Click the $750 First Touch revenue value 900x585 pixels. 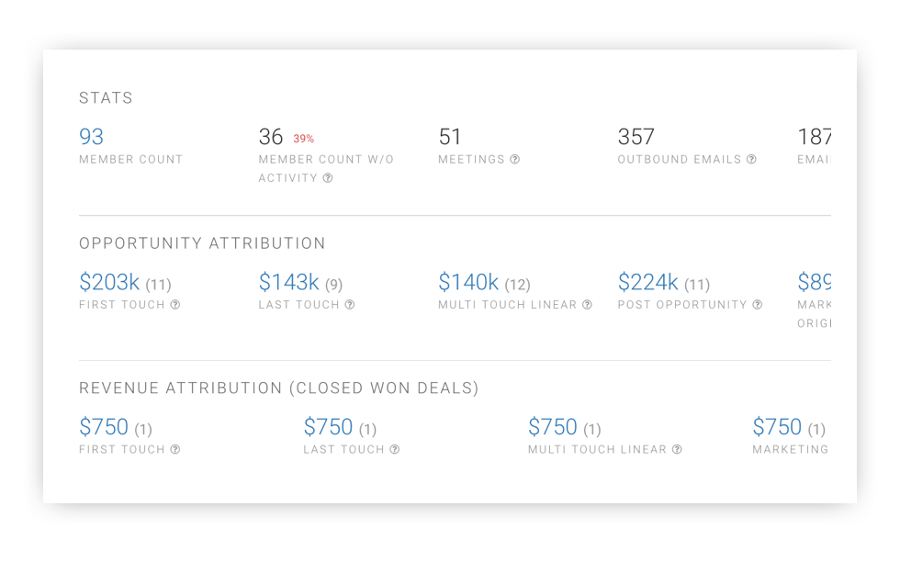coord(107,426)
